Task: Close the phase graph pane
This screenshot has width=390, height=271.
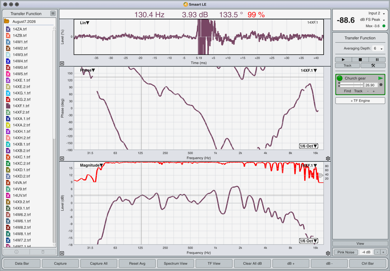Action: pos(62,158)
